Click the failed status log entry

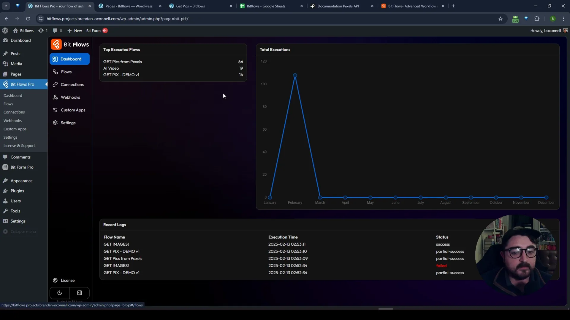441,265
